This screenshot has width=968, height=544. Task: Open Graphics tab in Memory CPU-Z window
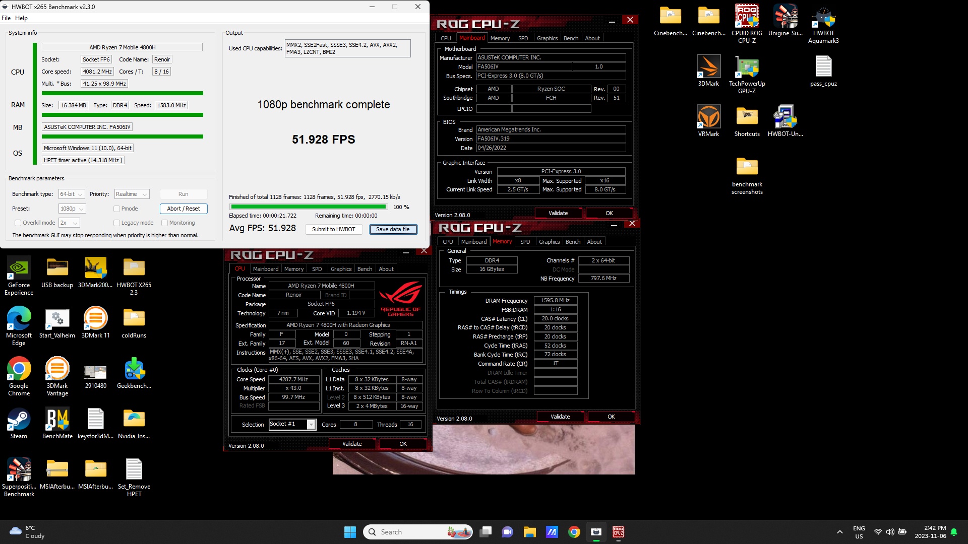coord(549,242)
